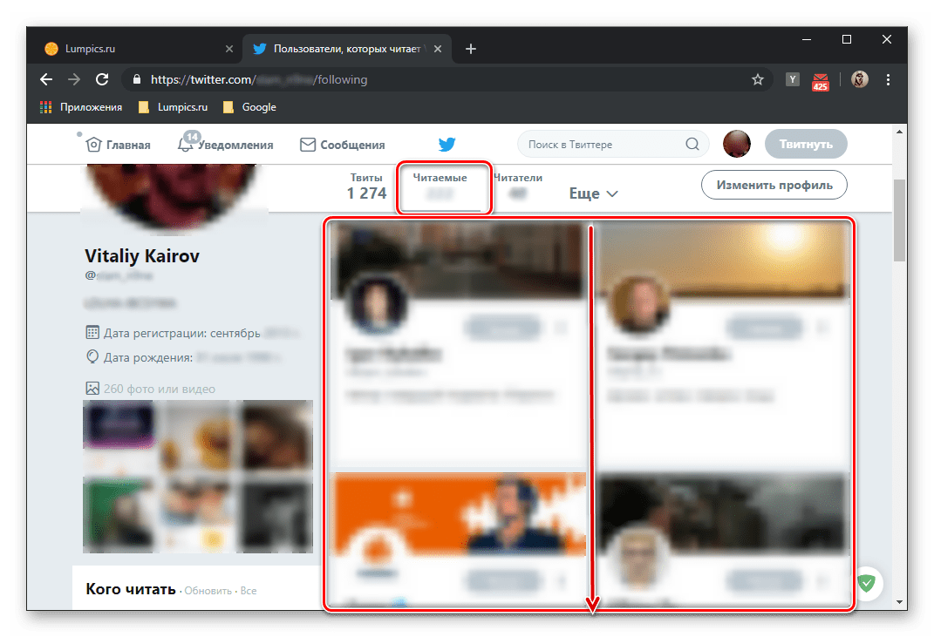Expand the Еще dropdown
This screenshot has height=637, width=934.
[x=593, y=193]
